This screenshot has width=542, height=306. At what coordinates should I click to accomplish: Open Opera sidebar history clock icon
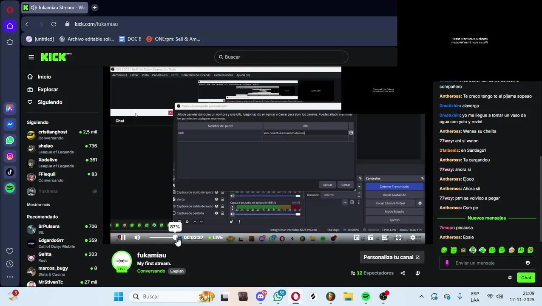pyautogui.click(x=10, y=264)
